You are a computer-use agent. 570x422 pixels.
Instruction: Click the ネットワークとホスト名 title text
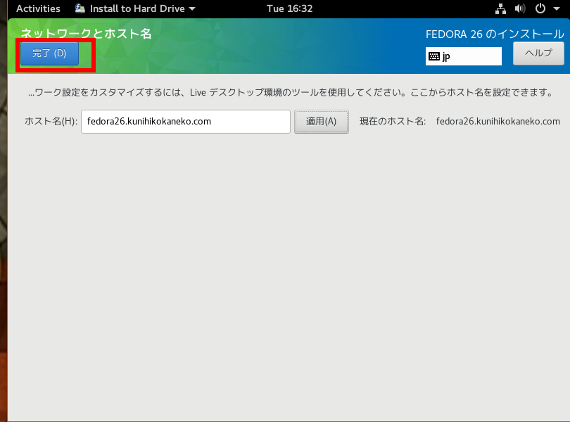tap(86, 34)
